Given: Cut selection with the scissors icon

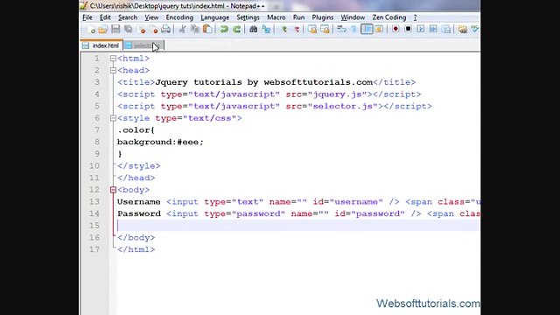Looking at the screenshot, I should point(182,29).
